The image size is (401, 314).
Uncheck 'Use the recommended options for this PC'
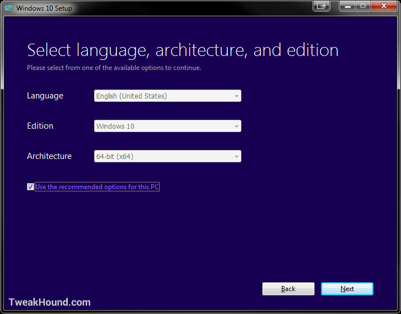click(x=30, y=187)
